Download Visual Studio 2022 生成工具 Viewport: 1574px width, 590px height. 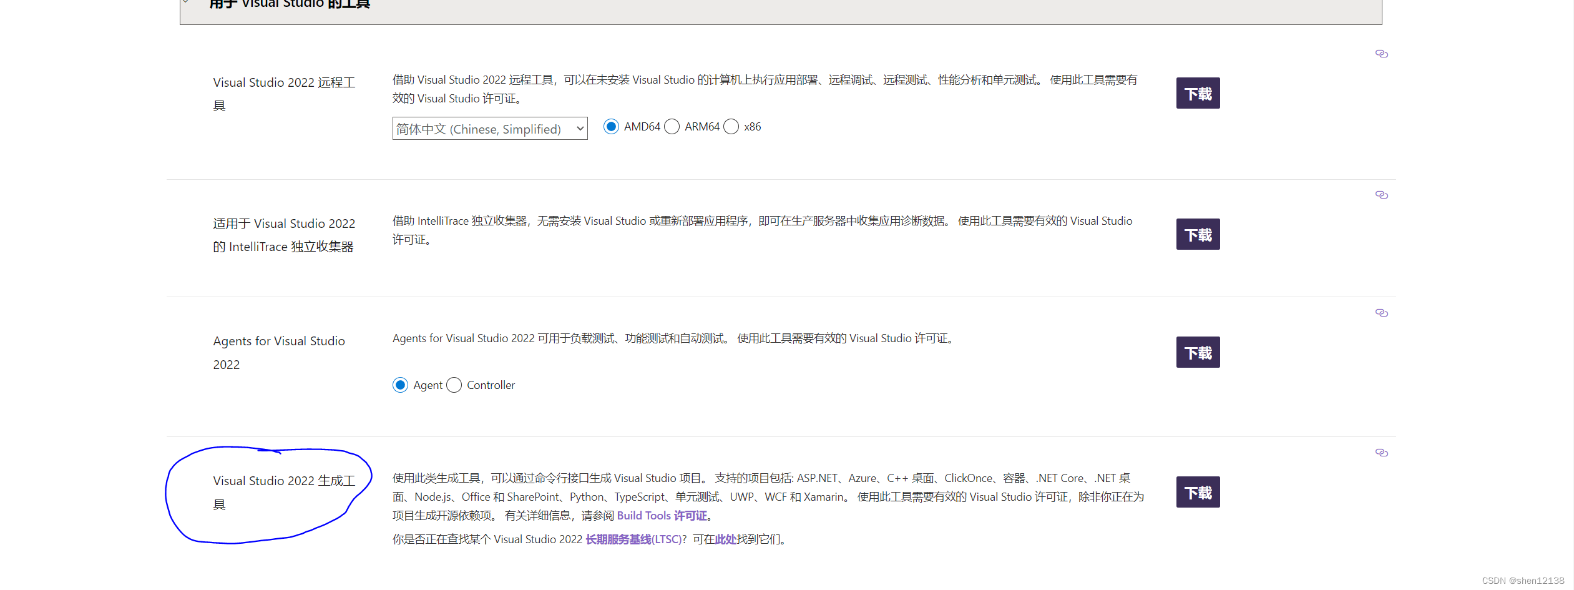(1198, 492)
